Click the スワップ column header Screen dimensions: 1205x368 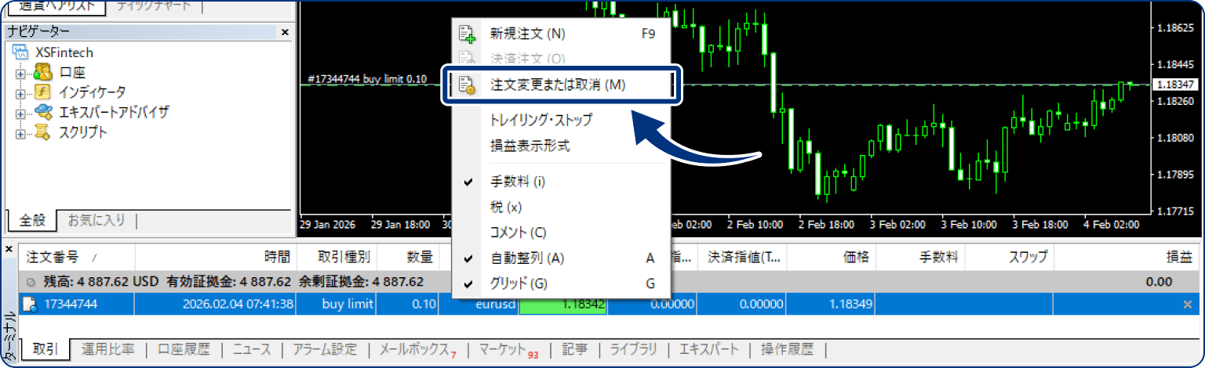pyautogui.click(x=1010, y=256)
